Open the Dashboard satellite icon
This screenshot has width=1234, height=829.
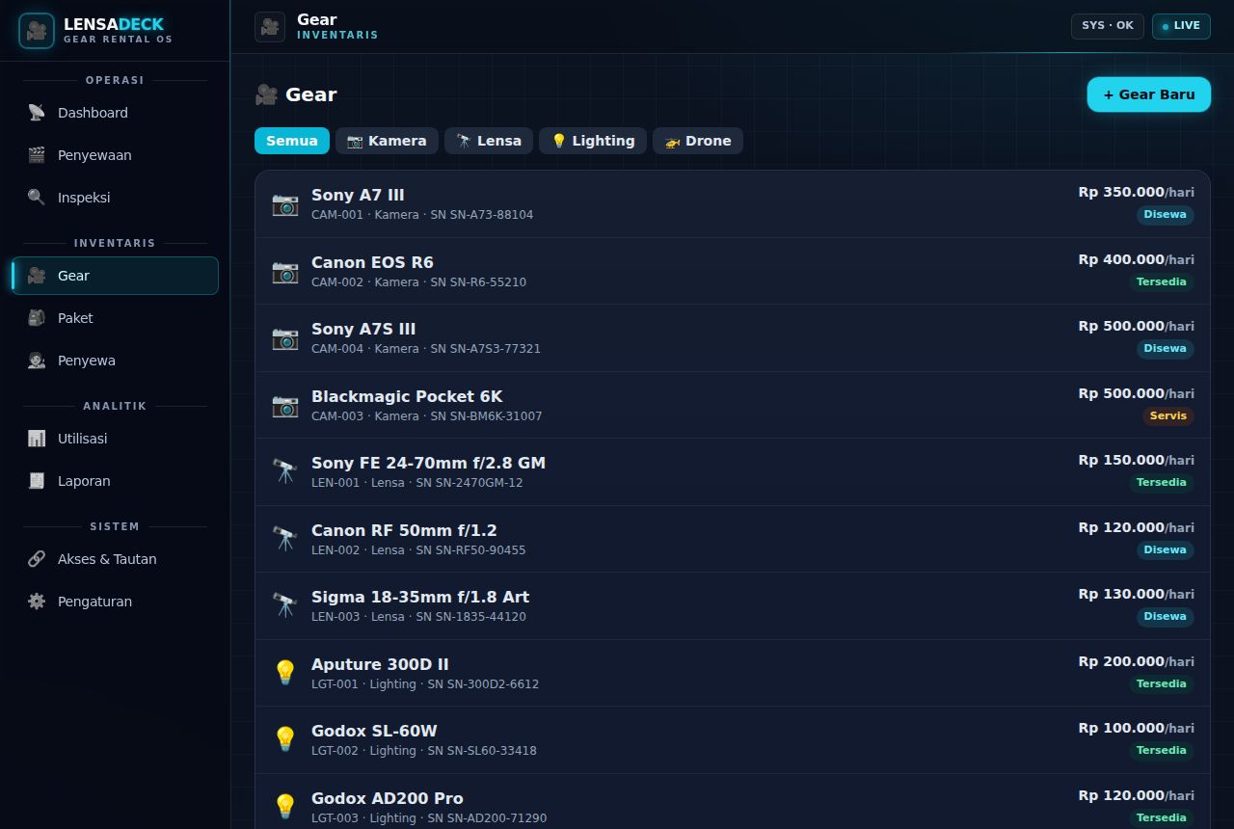[37, 113]
